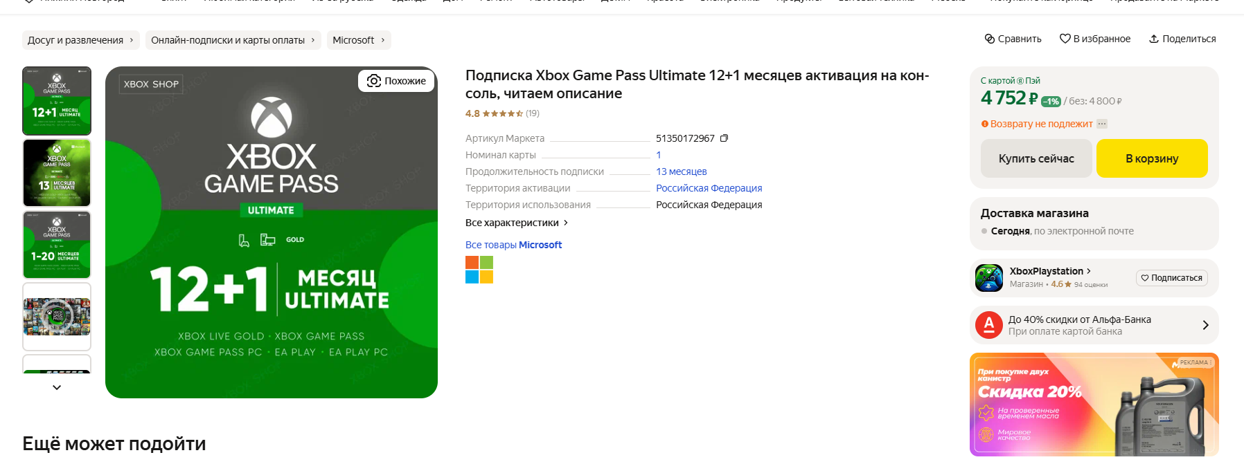Open Онлайн-подписки и карты оплаты breadcrumb
The width and height of the screenshot is (1244, 473).
(x=233, y=40)
